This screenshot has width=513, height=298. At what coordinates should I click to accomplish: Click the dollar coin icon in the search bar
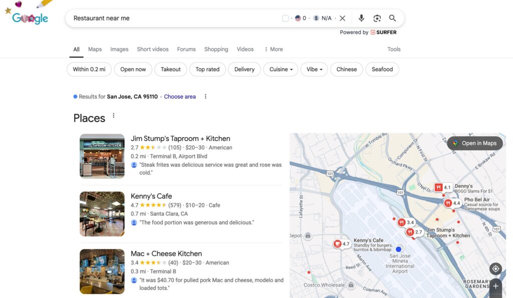click(x=316, y=19)
